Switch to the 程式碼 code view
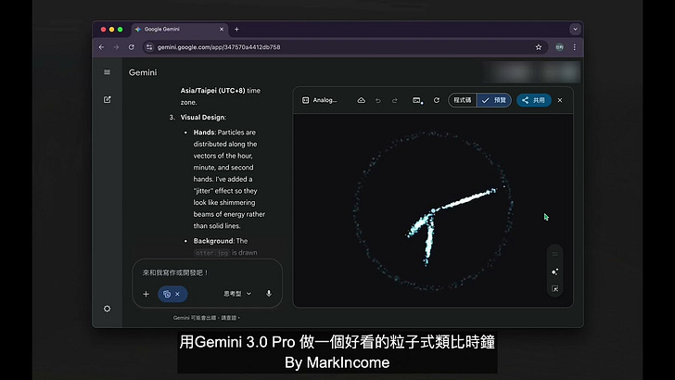This screenshot has height=380, width=675. click(x=463, y=100)
